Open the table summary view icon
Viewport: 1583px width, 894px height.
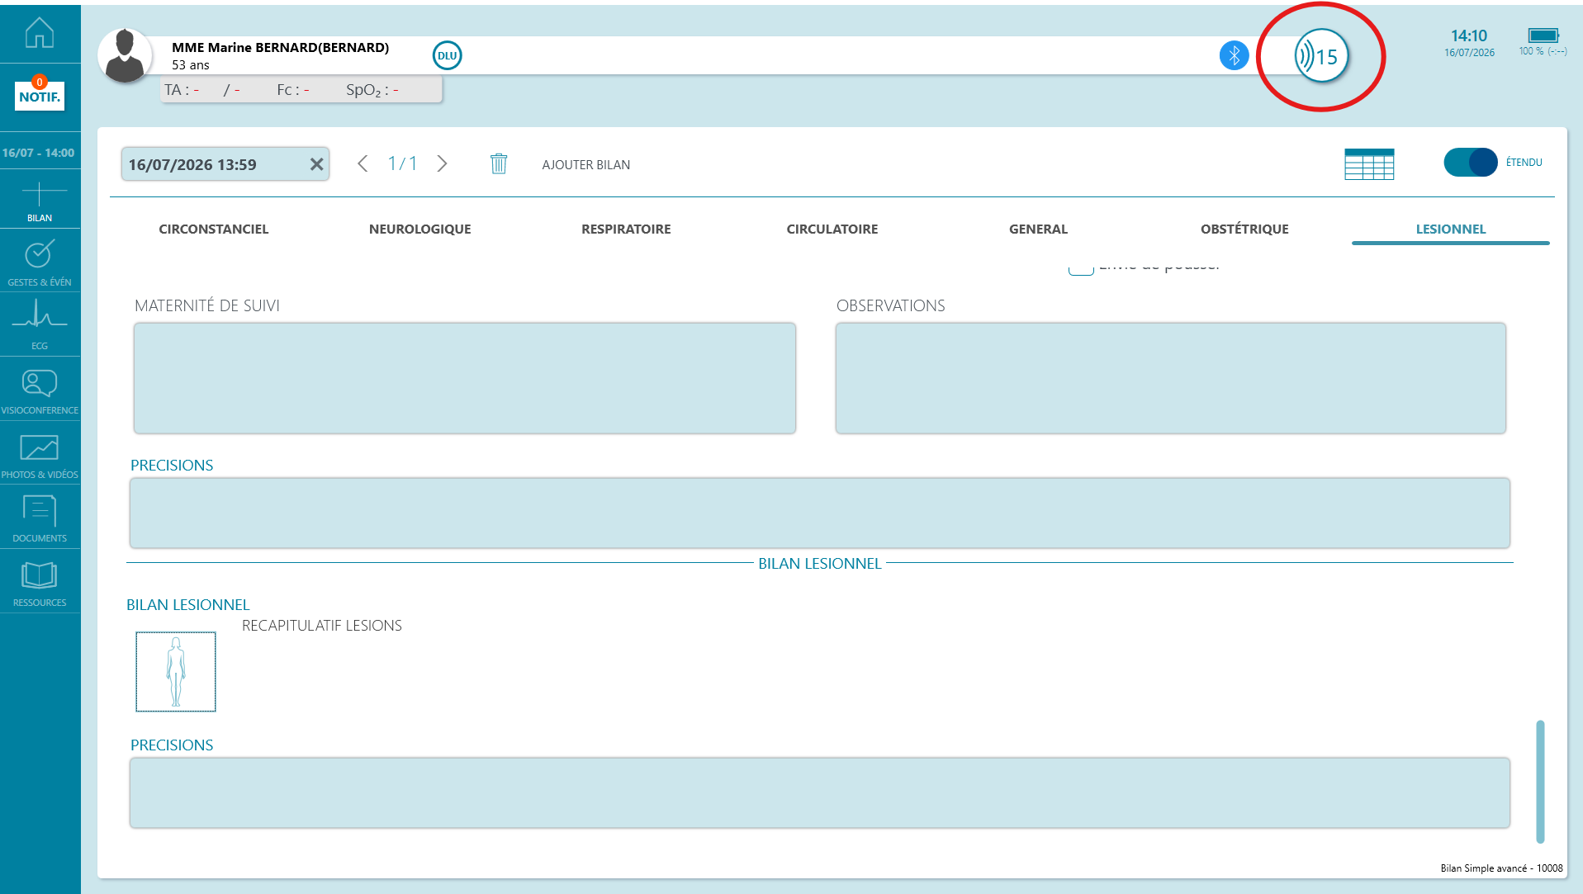(1369, 163)
